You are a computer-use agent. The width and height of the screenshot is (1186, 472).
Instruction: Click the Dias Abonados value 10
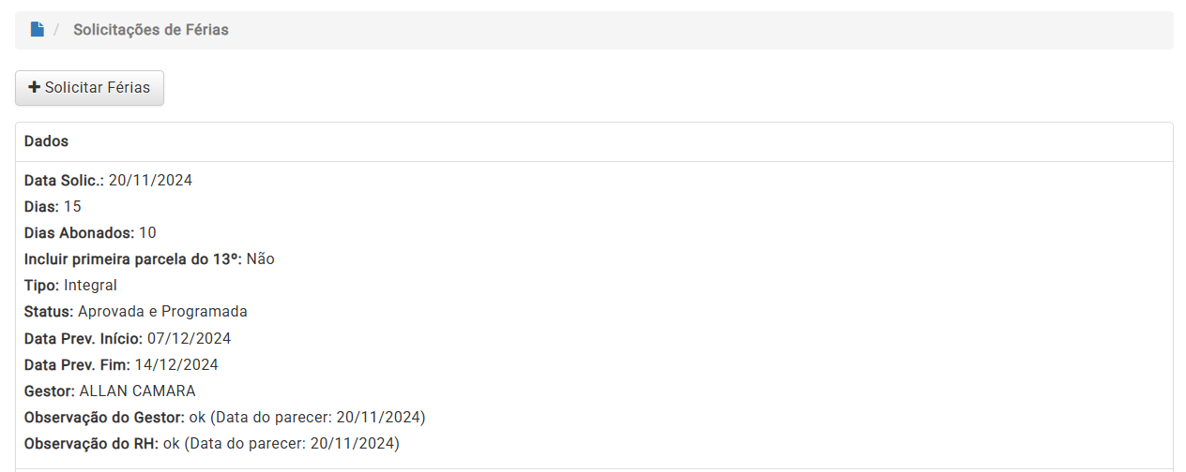point(147,232)
